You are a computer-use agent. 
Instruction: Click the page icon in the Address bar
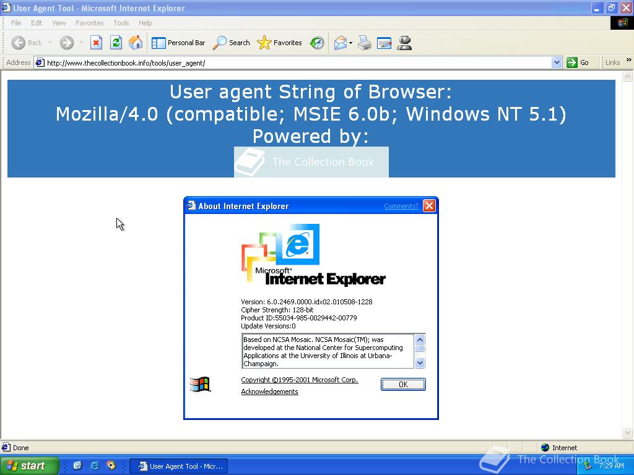pos(40,62)
